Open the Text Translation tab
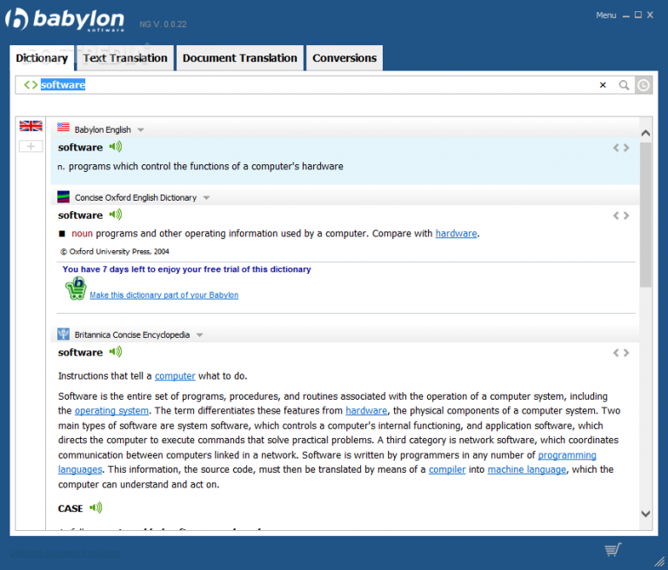This screenshot has width=668, height=570. 125,58
